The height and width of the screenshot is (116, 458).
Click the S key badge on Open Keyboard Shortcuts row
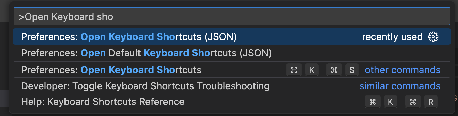(352, 70)
